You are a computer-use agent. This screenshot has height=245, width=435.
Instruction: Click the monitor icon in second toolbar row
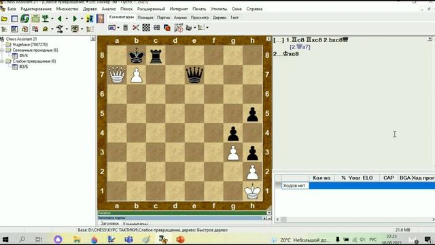pos(75,29)
